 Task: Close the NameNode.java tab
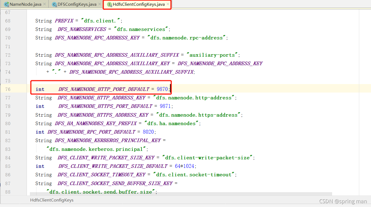tap(44, 4)
